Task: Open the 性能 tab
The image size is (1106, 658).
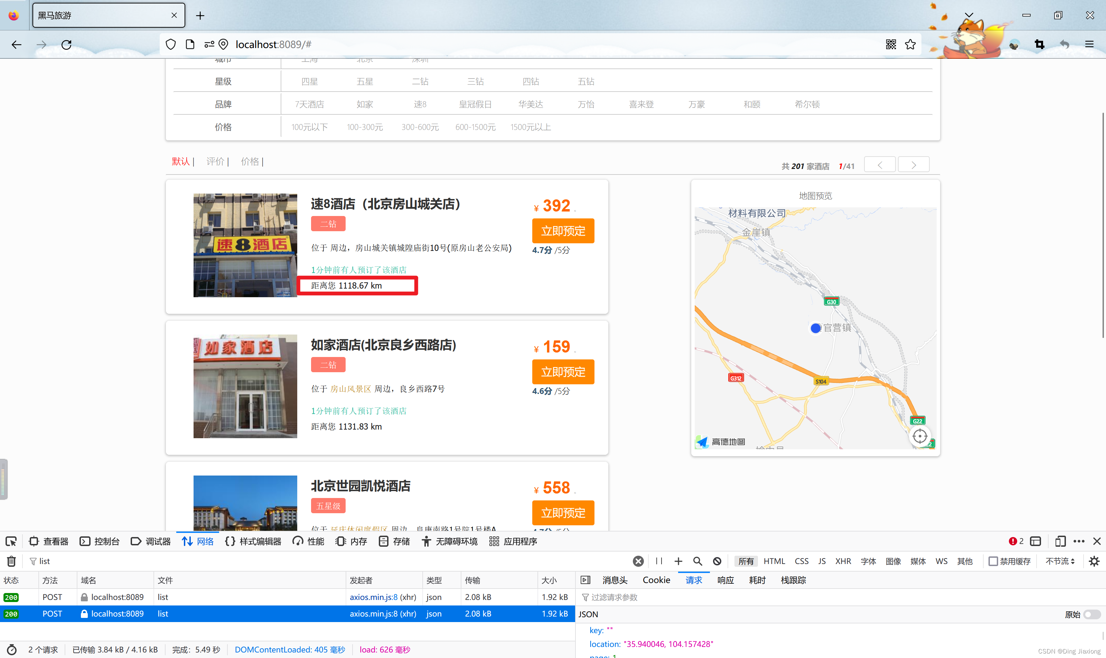Action: point(309,542)
